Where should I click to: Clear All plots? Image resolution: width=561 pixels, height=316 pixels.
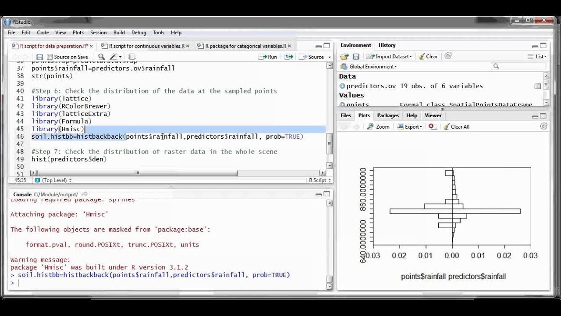pyautogui.click(x=456, y=126)
